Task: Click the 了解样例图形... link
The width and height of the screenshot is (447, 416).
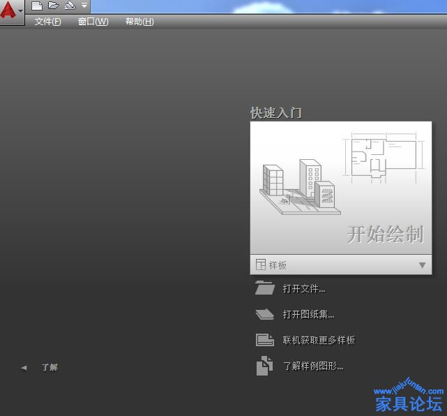Action: click(x=313, y=366)
